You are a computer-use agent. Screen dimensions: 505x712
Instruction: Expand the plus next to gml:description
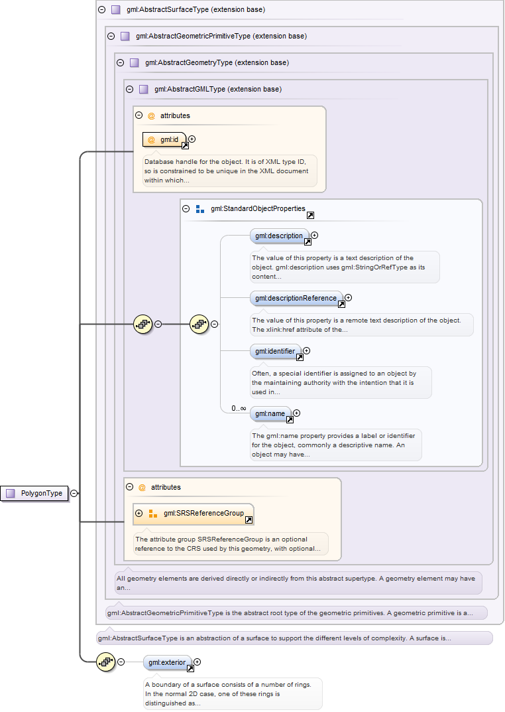[x=315, y=235]
